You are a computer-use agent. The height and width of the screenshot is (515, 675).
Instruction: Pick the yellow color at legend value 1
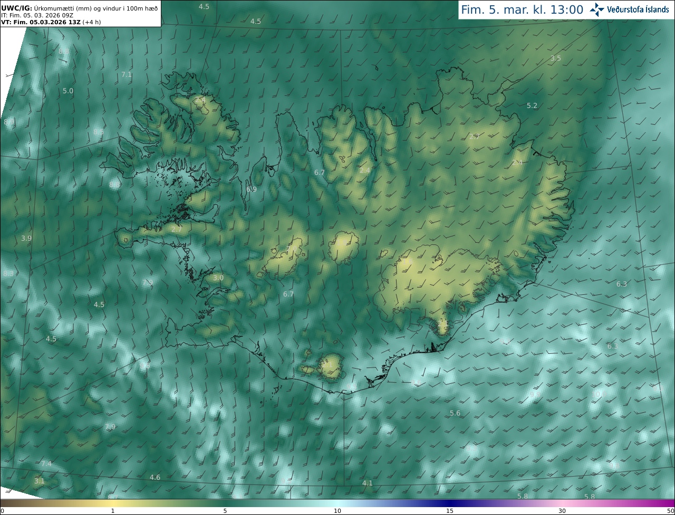[113, 503]
